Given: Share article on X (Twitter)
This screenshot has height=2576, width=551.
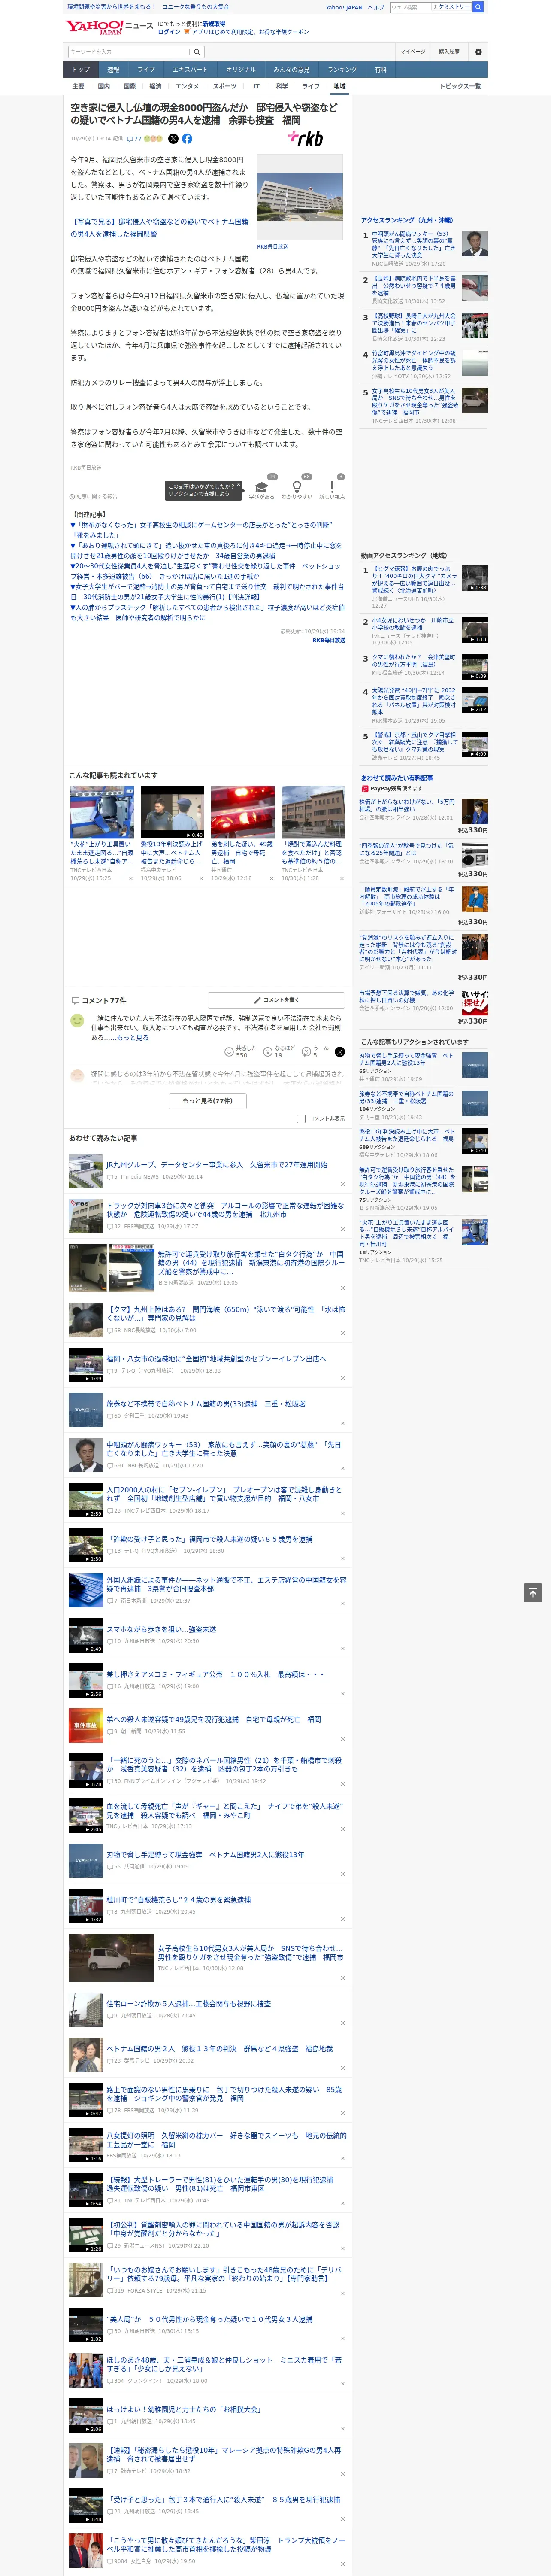Looking at the screenshot, I should [x=173, y=139].
